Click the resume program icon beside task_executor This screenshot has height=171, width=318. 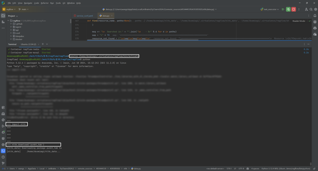pos(283,9)
